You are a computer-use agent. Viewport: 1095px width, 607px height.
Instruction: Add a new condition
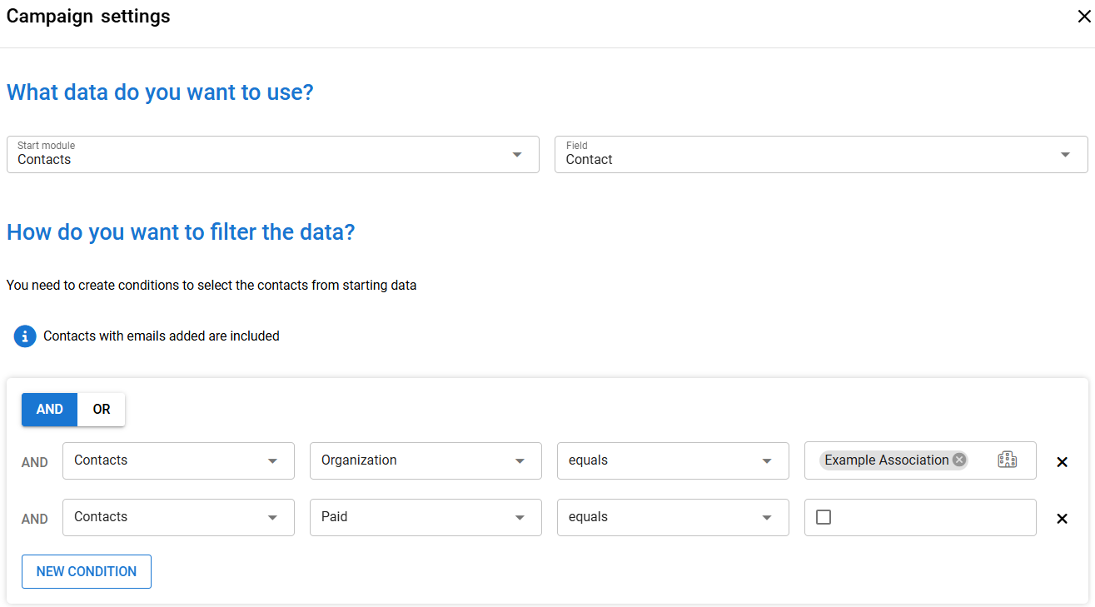87,572
